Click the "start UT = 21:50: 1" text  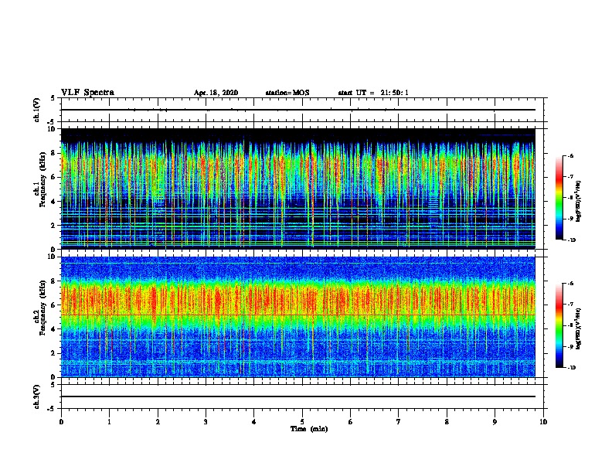[x=373, y=93]
